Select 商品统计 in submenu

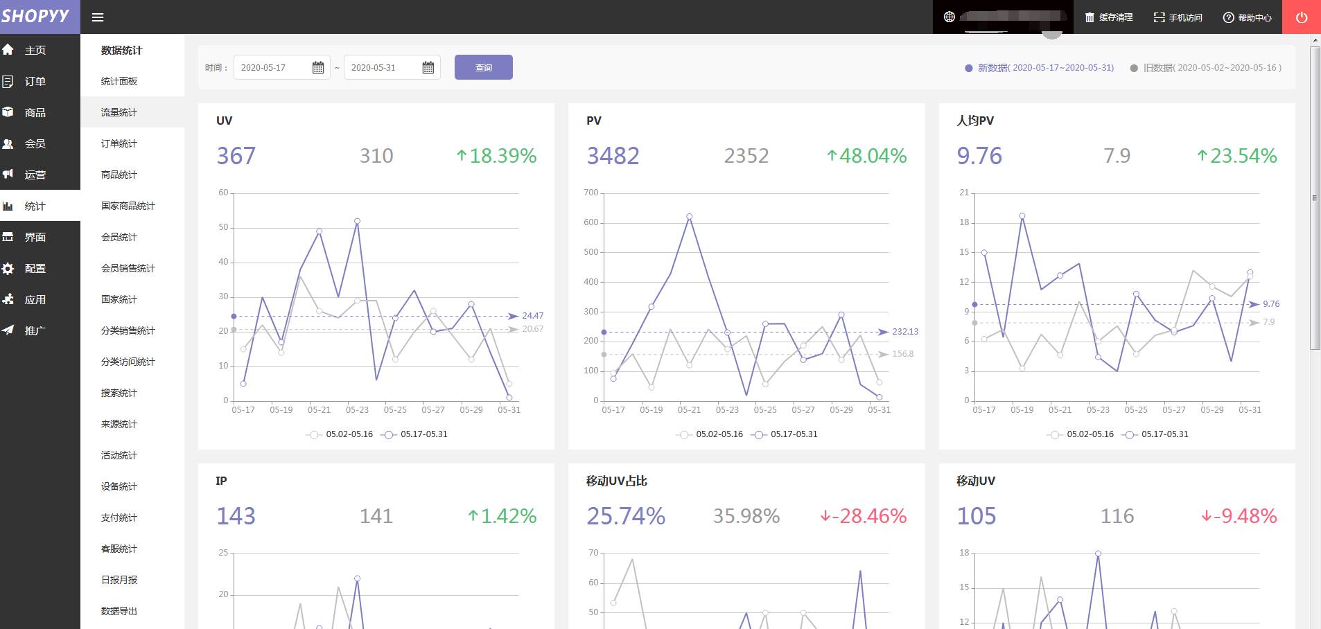tap(119, 175)
